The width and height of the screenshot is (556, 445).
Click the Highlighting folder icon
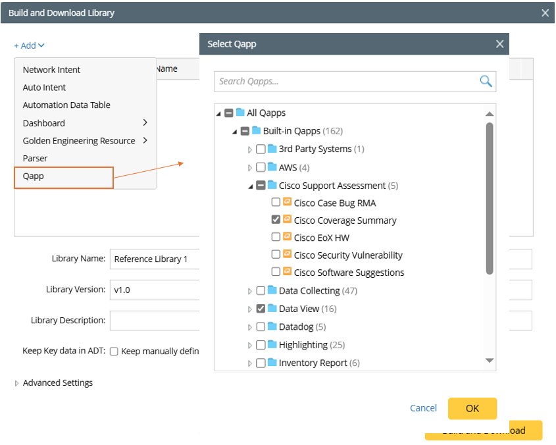pos(272,345)
